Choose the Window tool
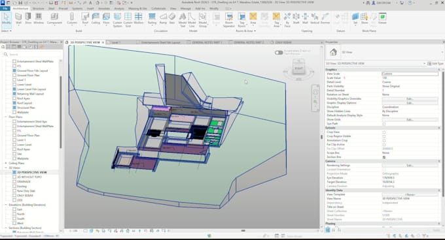The image size is (445, 240). pyautogui.click(x=39, y=19)
